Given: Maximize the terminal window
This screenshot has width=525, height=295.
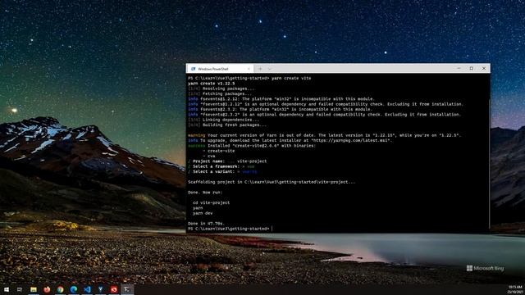Looking at the screenshot, I should click(x=472, y=68).
